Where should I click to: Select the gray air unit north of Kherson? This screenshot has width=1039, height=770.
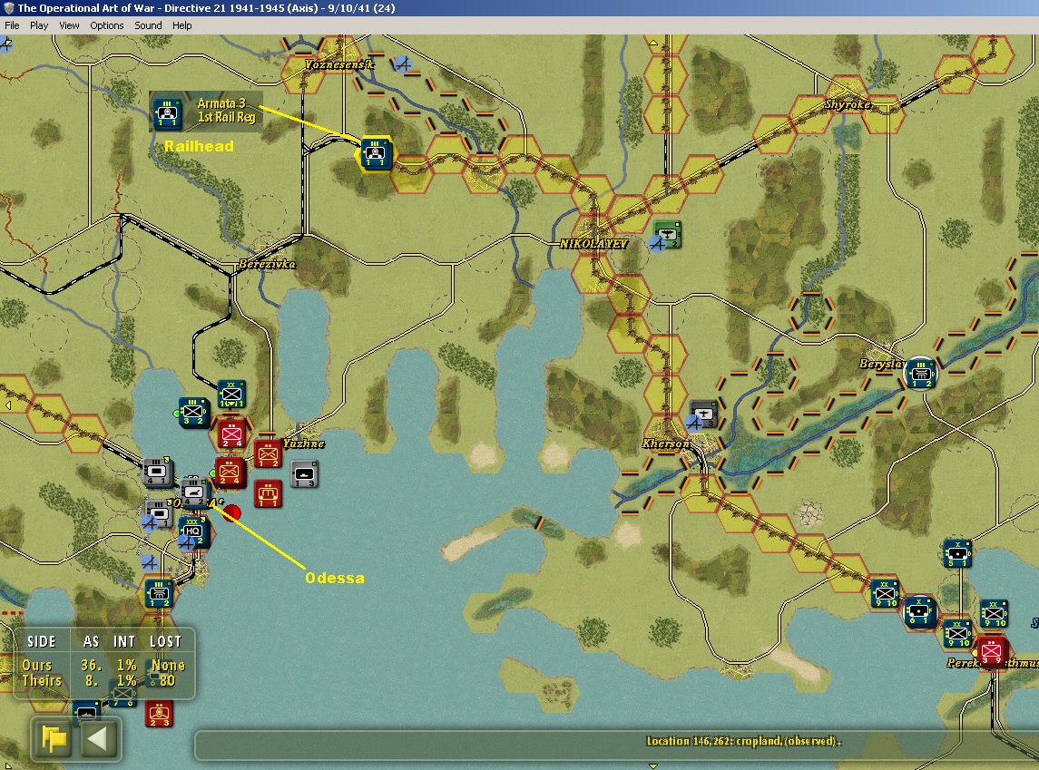coord(703,414)
